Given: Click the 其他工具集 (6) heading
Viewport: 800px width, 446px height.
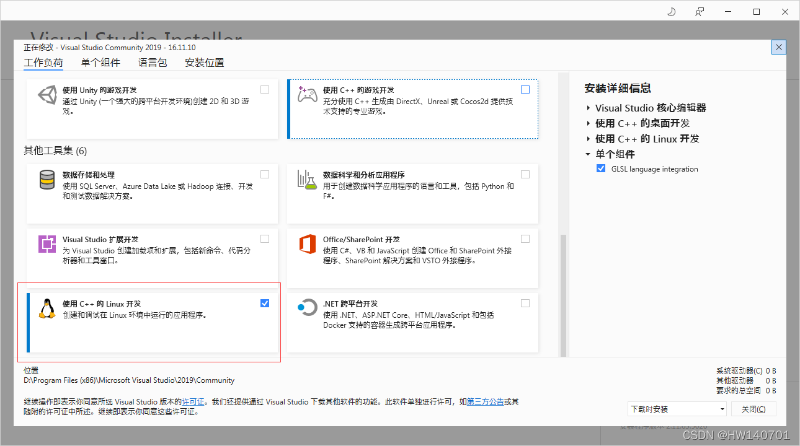Looking at the screenshot, I should [x=55, y=151].
